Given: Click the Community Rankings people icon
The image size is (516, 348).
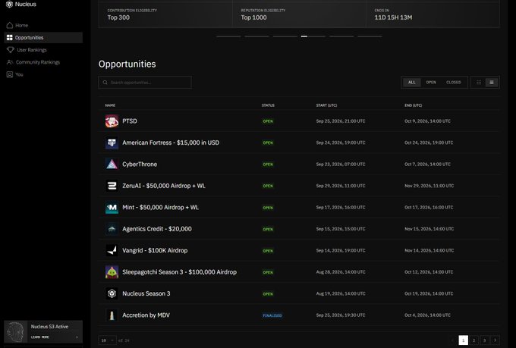Looking at the screenshot, I should pyautogui.click(x=10, y=62).
